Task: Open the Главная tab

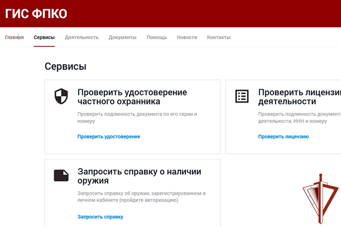Action: (15, 37)
